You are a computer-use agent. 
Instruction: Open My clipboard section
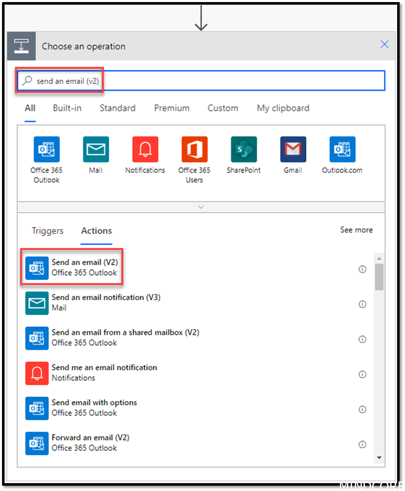(283, 108)
